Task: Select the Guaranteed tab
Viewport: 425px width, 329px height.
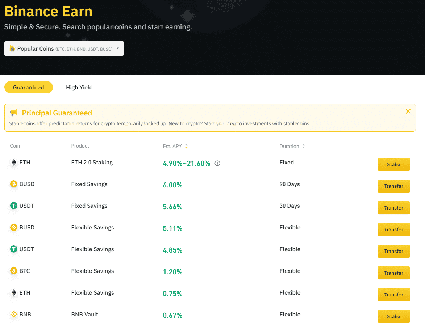Action: pyautogui.click(x=29, y=87)
